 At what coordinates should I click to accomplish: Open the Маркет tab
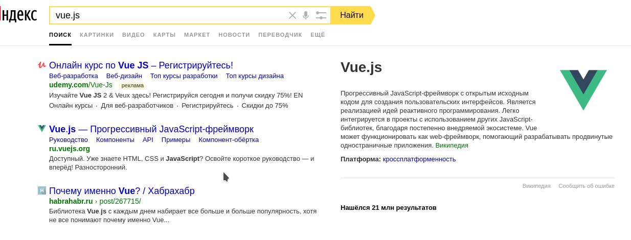(x=197, y=35)
